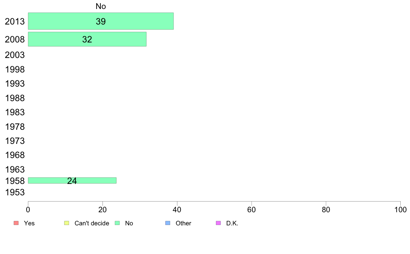The height and width of the screenshot is (254, 410).
Task: Click the "No" column header above bars
Action: tap(101, 6)
